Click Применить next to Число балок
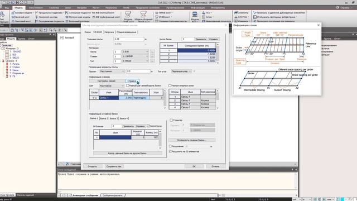 [201, 39]
